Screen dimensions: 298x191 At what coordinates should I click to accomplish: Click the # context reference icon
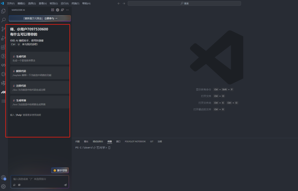pyautogui.click(x=19, y=185)
